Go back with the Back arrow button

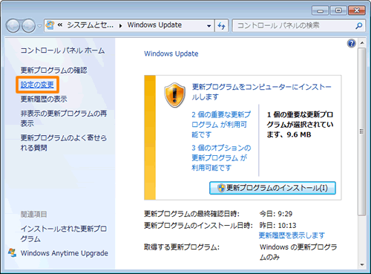point(13,26)
